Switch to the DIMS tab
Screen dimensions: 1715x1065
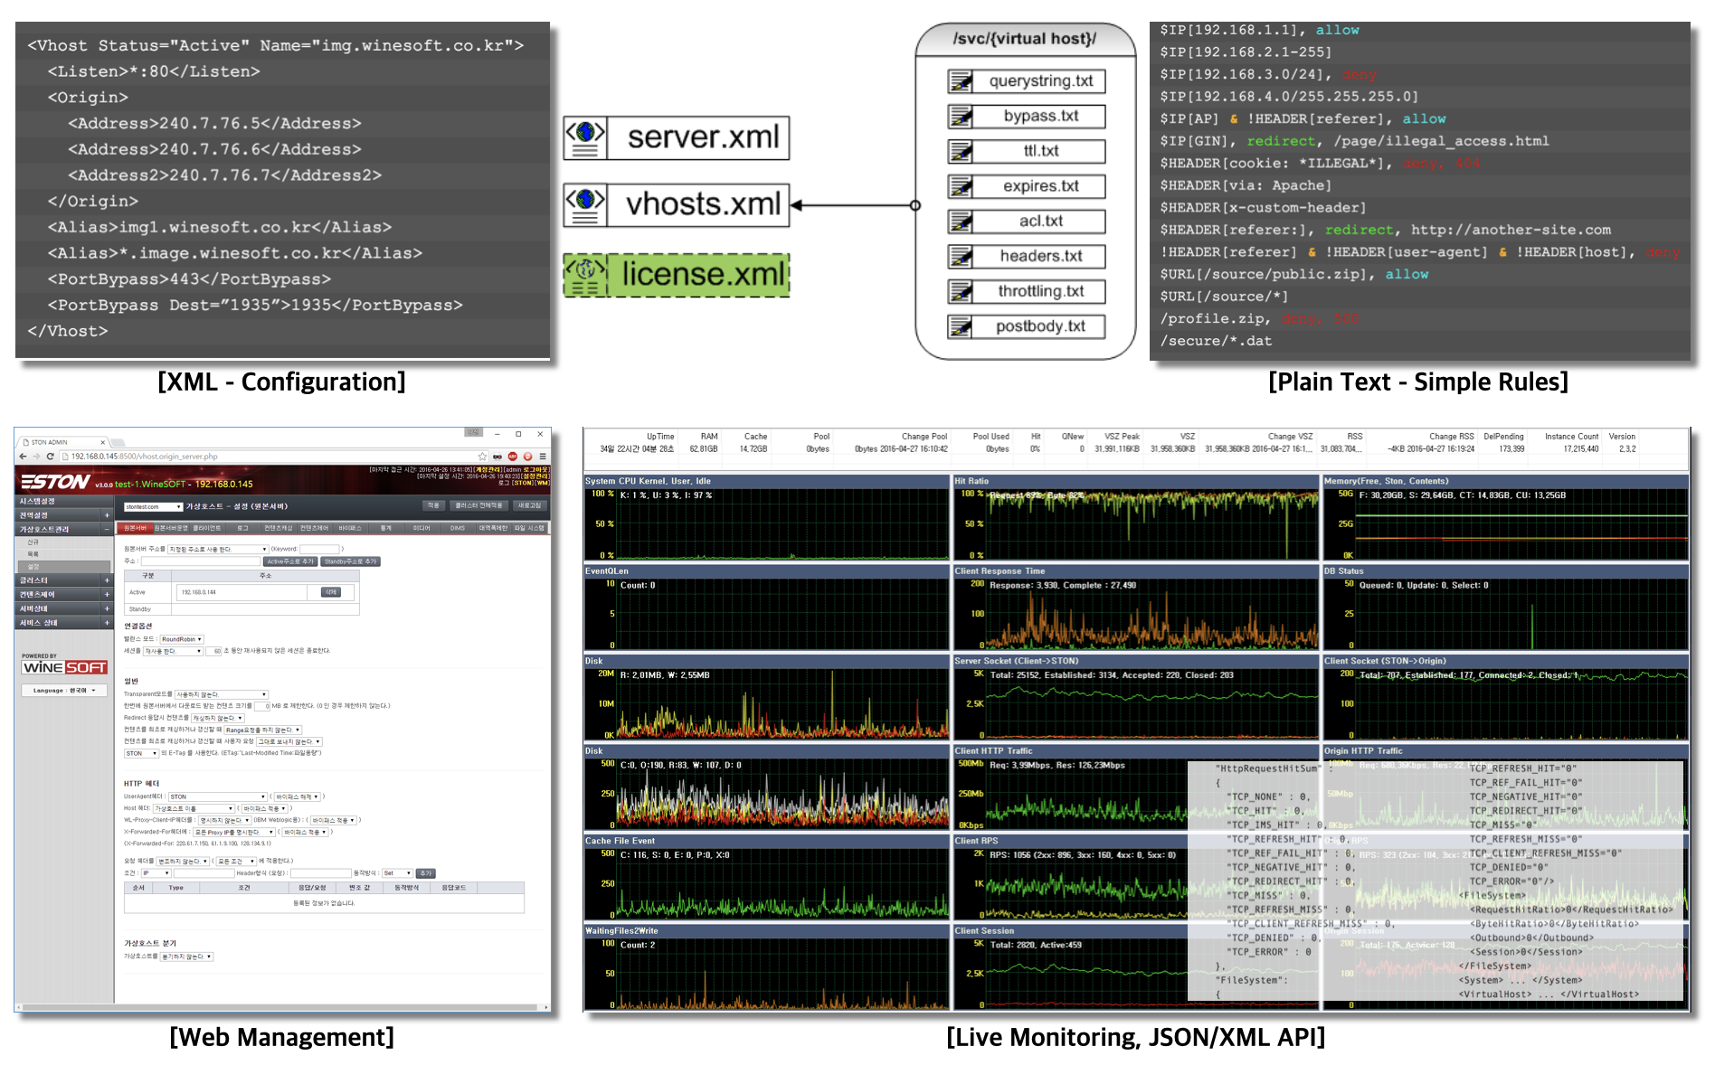[458, 528]
